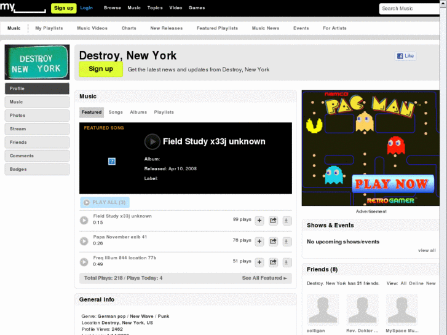The image size is (447, 335).
Task: Open the Destroy New York profile picture
Action: coord(37,62)
